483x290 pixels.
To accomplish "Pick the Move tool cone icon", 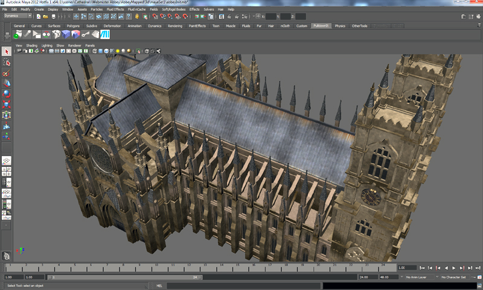I will (x=7, y=83).
